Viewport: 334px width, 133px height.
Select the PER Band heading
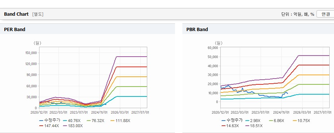[x=15, y=29]
